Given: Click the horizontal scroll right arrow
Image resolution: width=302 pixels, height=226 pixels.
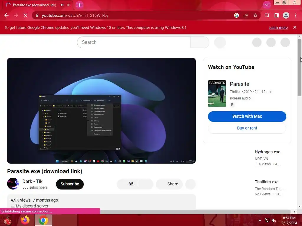Looking at the screenshot, I should [x=295, y=212].
